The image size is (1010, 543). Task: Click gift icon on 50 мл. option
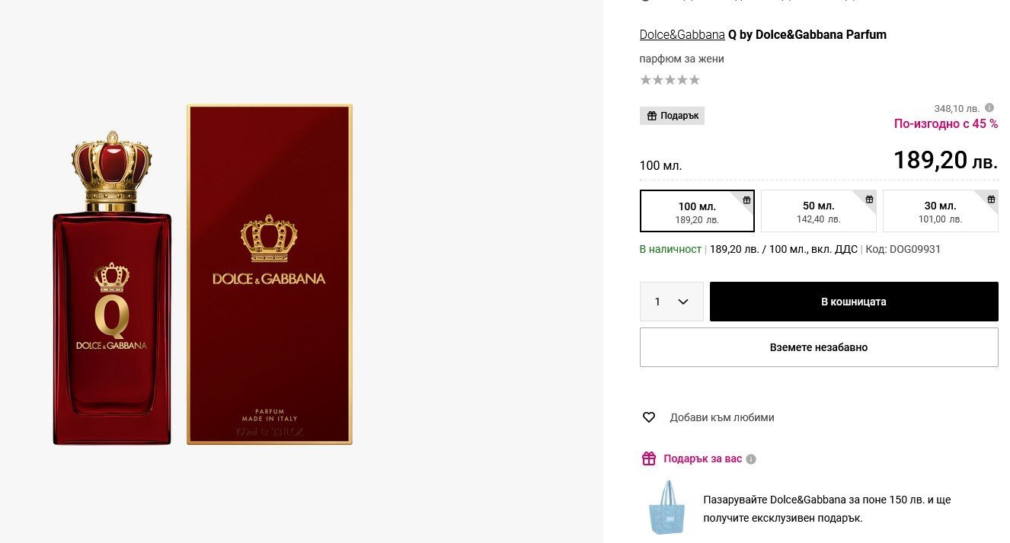click(x=868, y=200)
